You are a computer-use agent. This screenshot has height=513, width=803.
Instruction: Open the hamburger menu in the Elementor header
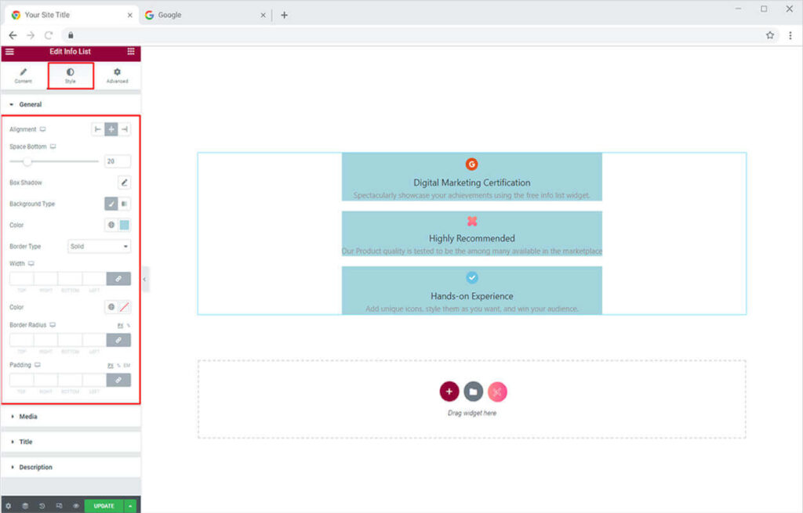(x=9, y=52)
